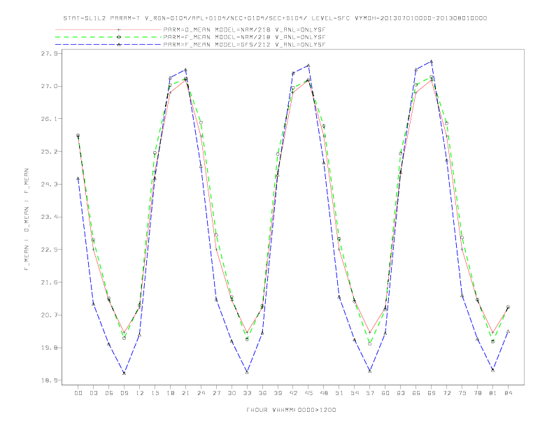Click the green NAM circle at hour 39
This screenshot has height=428, width=554.
pos(278,154)
